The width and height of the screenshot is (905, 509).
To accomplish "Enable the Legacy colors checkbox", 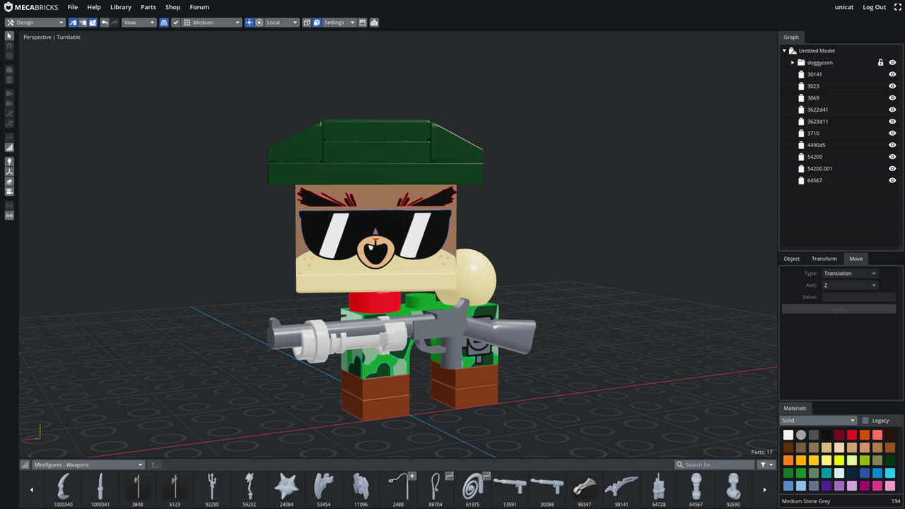I will [x=865, y=421].
